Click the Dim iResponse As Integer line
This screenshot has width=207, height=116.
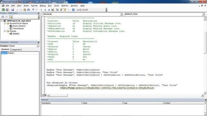pos(62,83)
